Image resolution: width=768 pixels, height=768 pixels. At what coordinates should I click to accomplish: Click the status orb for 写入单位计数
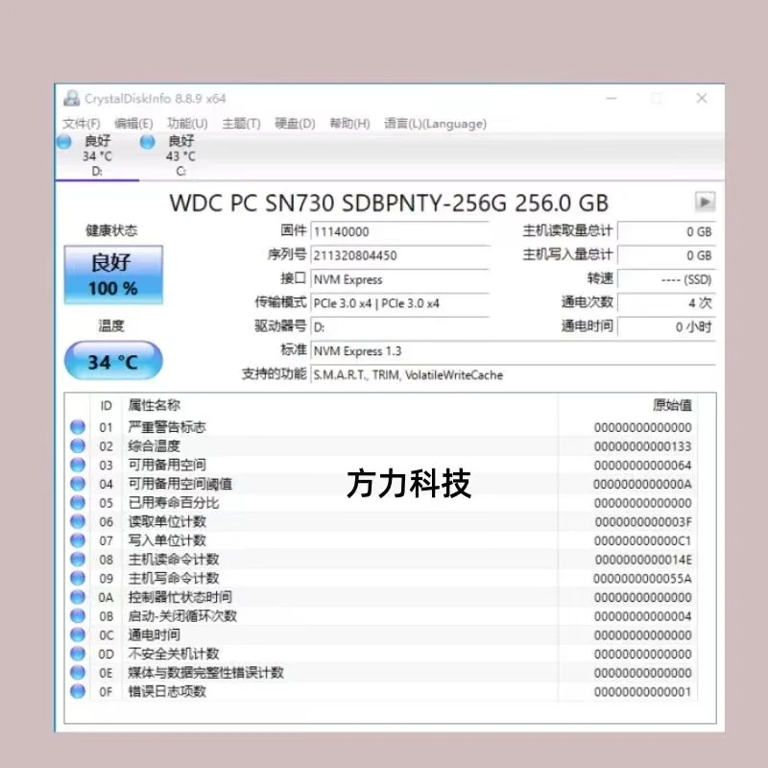[x=78, y=540]
